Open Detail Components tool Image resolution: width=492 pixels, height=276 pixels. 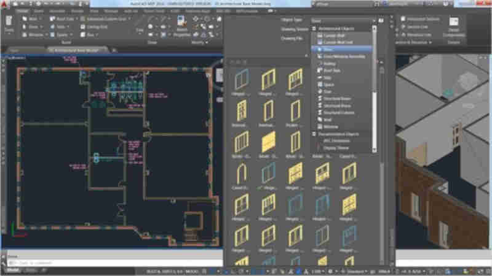(454, 27)
